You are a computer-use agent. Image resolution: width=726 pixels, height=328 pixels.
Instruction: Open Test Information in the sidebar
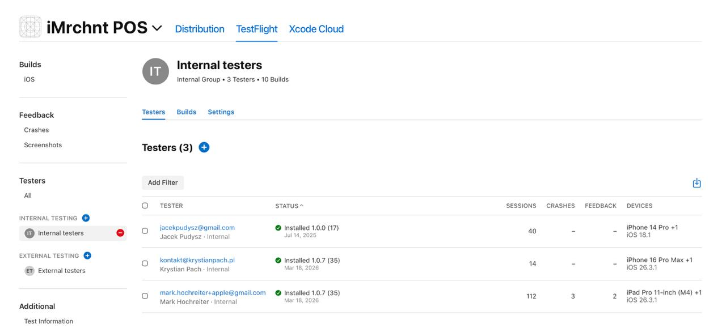click(x=49, y=321)
